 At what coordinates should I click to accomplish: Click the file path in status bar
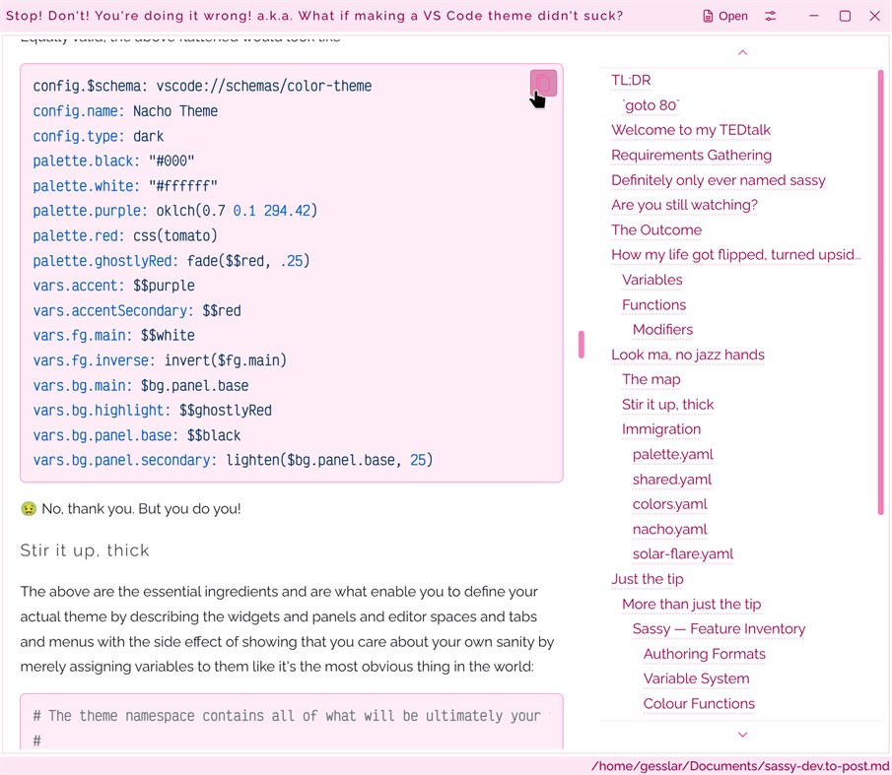[x=740, y=766]
